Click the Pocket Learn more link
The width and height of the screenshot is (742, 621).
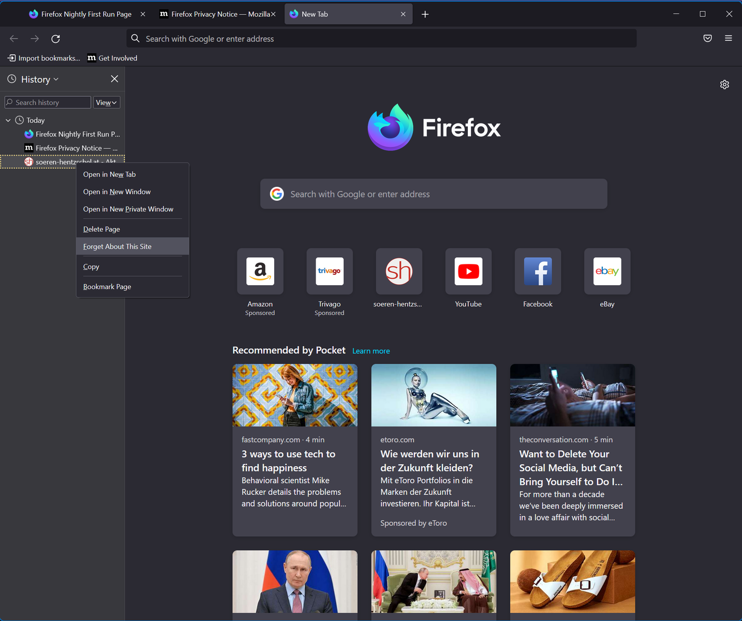(x=371, y=351)
